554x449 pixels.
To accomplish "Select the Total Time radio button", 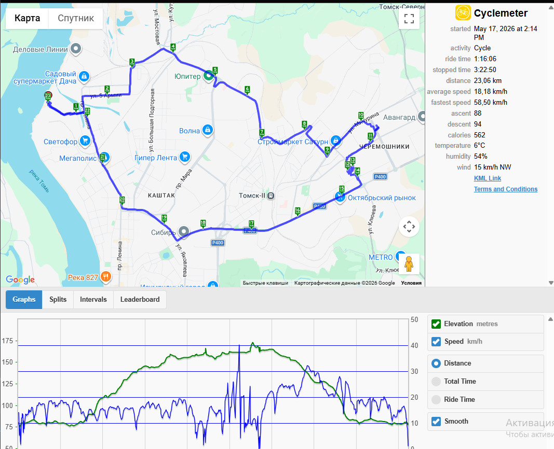I will (436, 381).
